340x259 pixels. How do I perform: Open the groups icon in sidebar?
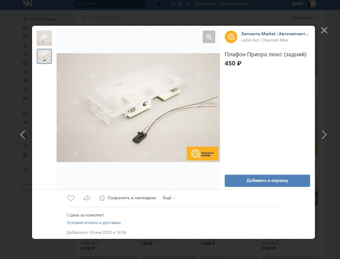pos(25,54)
